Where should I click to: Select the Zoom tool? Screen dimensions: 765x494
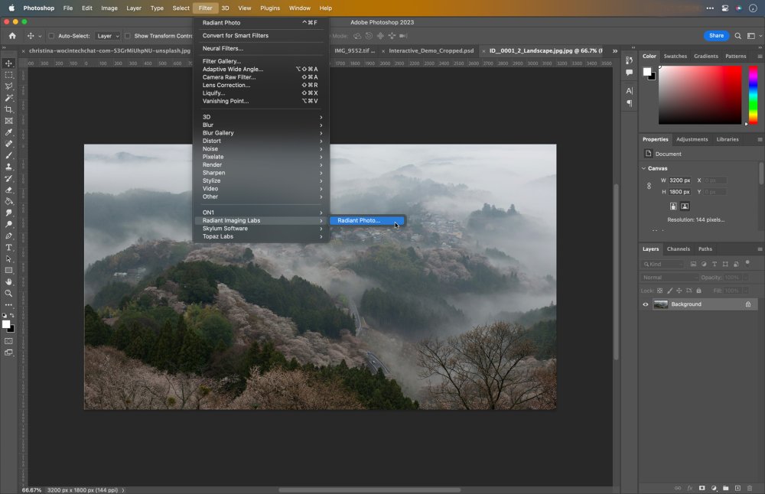[x=10, y=294]
